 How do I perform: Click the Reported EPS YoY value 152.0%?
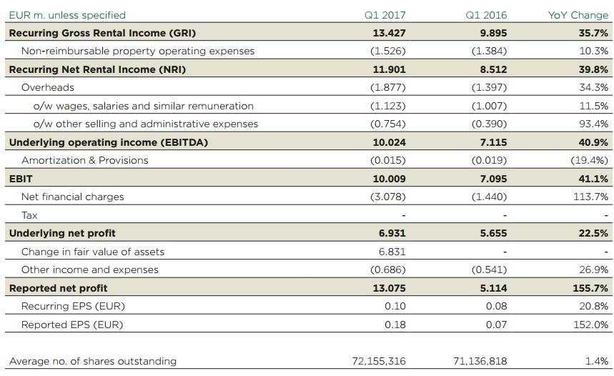click(591, 325)
